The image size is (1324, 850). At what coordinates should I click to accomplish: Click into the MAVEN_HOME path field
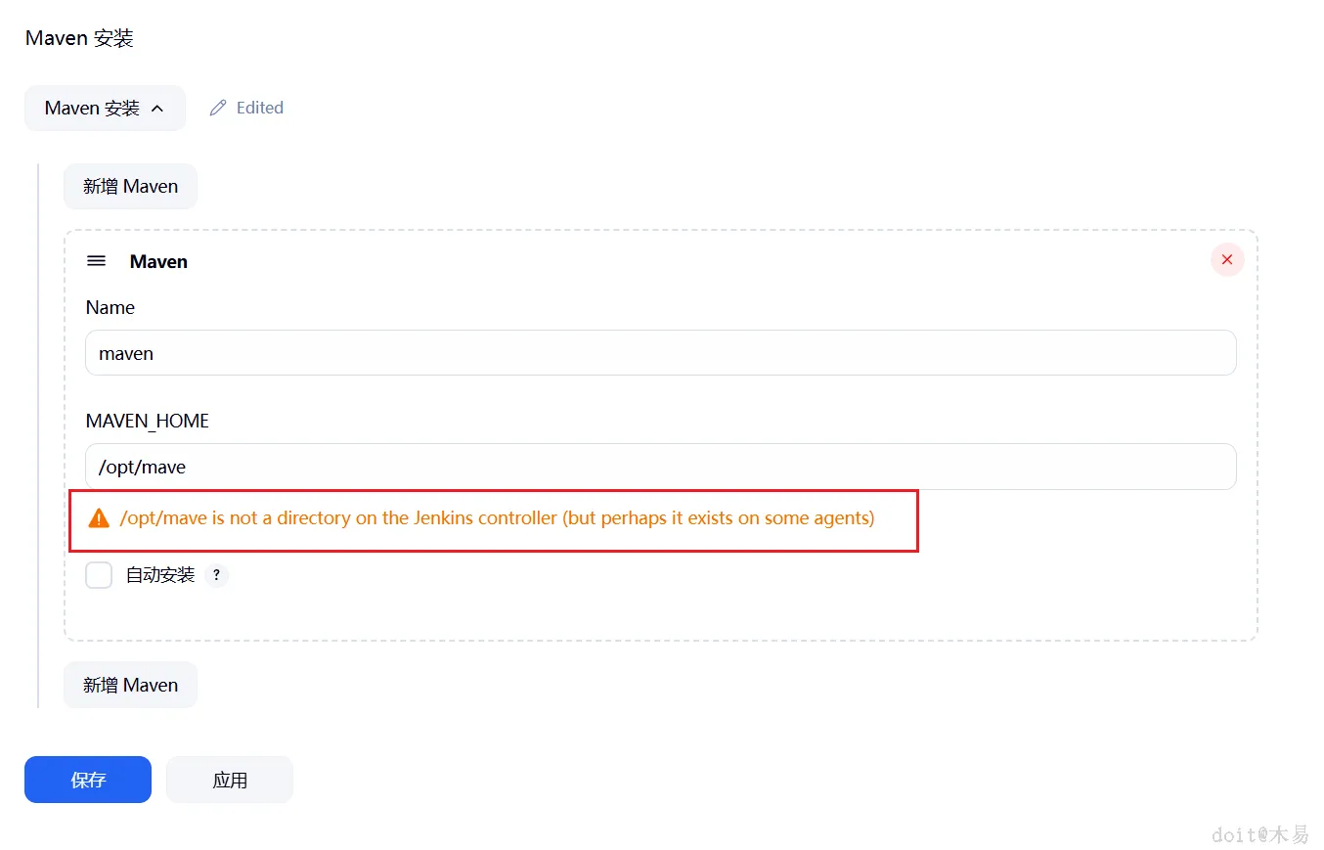click(x=660, y=467)
